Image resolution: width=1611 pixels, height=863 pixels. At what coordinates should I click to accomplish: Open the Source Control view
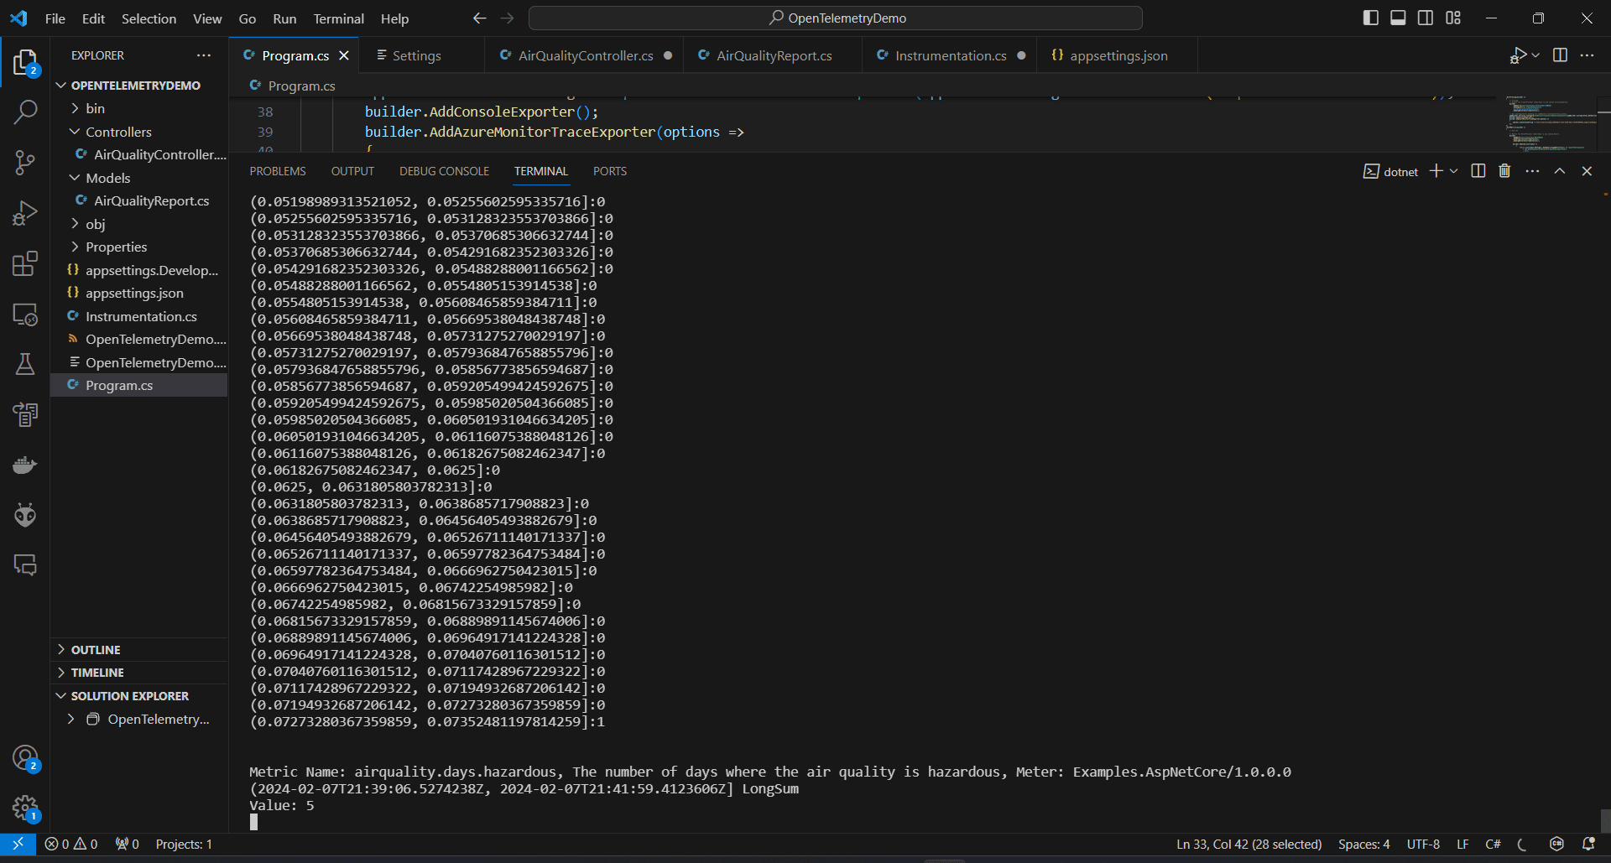tap(26, 162)
